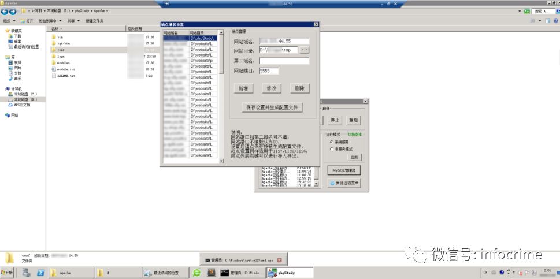This screenshot has width=560, height=279.
Task: Open the 共享 share dropdown
Action: (x=73, y=21)
